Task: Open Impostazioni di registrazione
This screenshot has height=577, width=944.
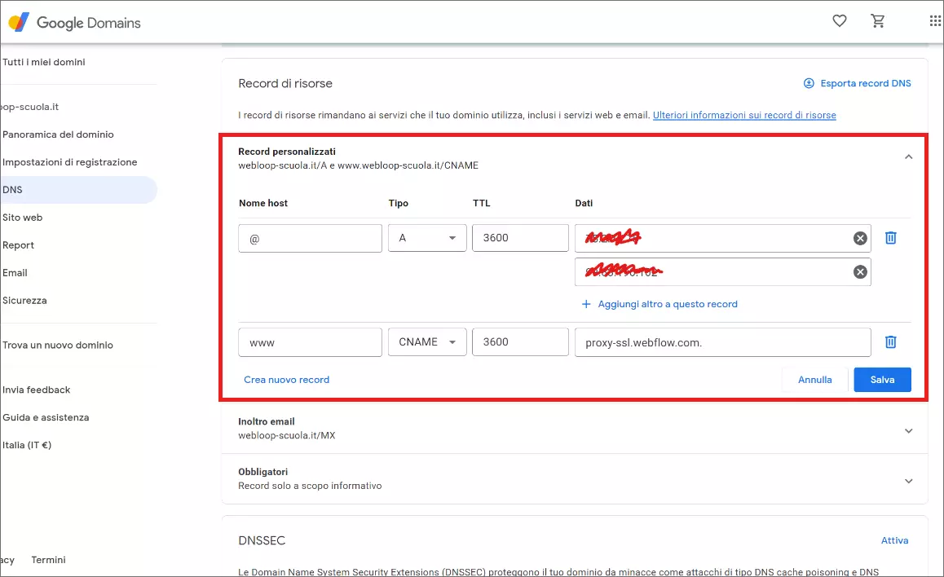Action: click(x=70, y=162)
